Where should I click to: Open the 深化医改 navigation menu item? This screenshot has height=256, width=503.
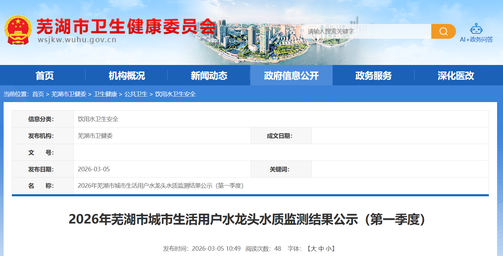[x=456, y=75]
